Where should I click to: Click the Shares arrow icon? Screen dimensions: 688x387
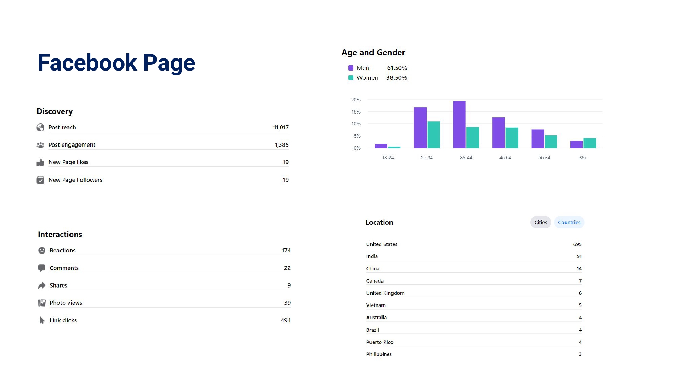[42, 286]
